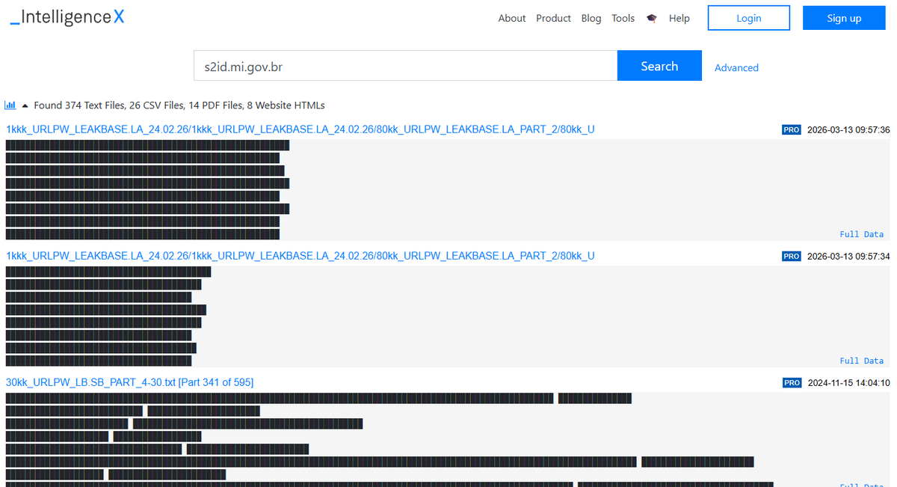This screenshot has width=897, height=487.
Task: Click the PRO badge beside 2026-03-13 09:57:34
Action: (x=792, y=256)
